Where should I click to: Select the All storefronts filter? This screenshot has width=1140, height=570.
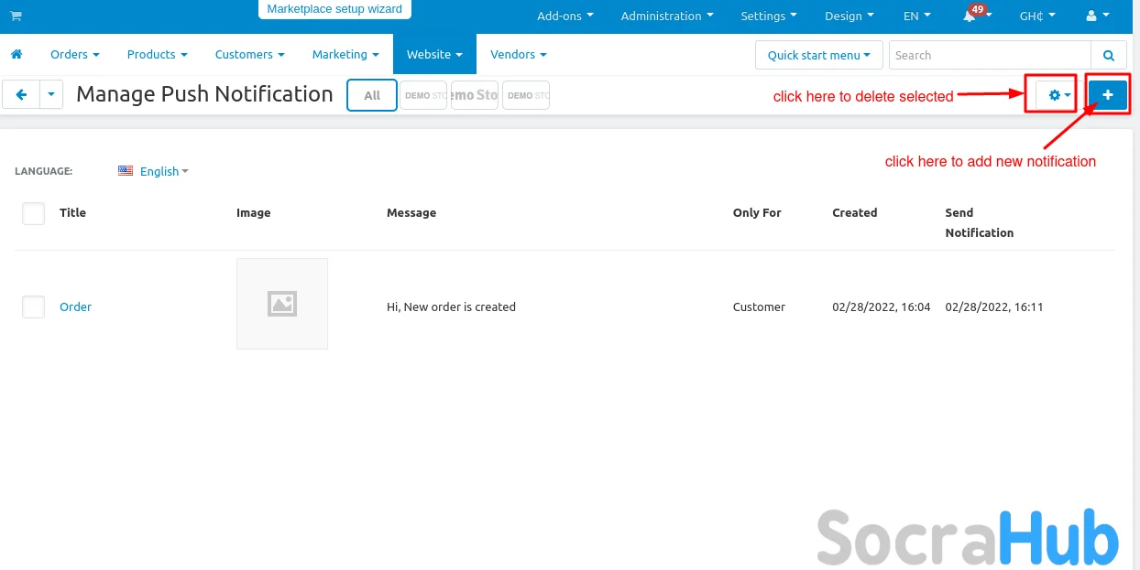[x=372, y=95]
